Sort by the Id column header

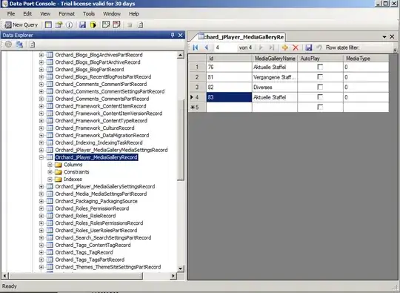pos(229,59)
